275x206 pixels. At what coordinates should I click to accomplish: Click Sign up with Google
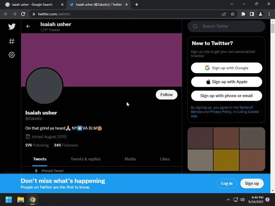coord(227,68)
